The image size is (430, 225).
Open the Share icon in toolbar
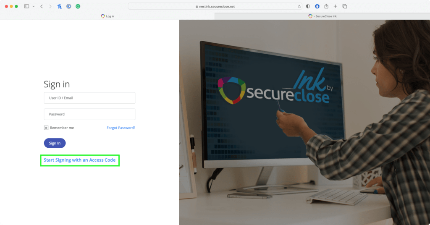[326, 6]
